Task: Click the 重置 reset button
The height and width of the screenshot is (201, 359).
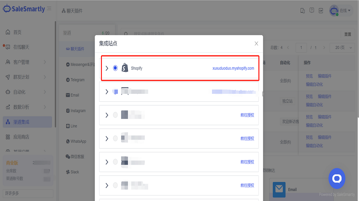Action: [x=348, y=34]
